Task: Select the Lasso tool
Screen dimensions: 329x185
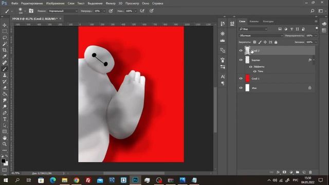Action: click(5, 38)
